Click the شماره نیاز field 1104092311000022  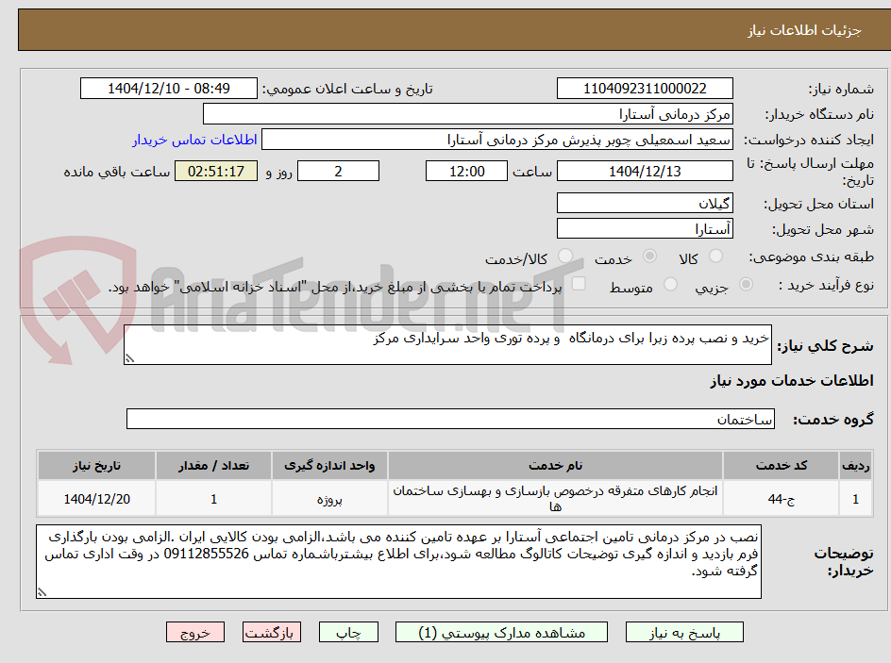coord(645,89)
